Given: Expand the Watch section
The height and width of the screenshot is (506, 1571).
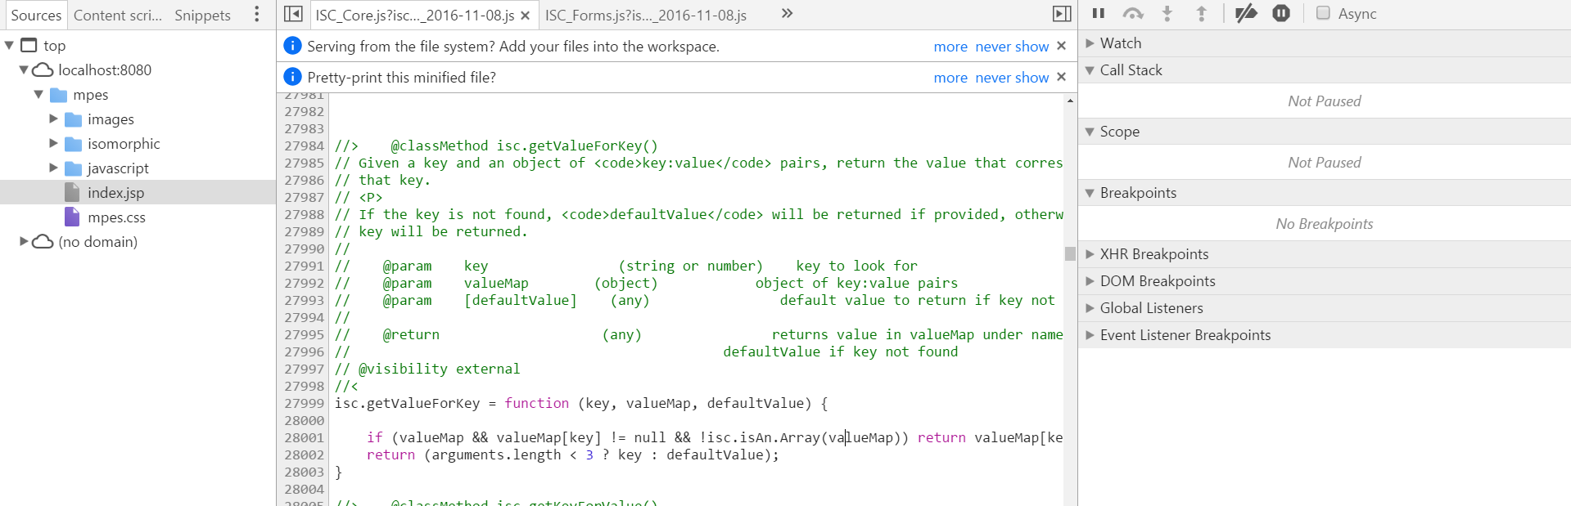Looking at the screenshot, I should 1090,43.
